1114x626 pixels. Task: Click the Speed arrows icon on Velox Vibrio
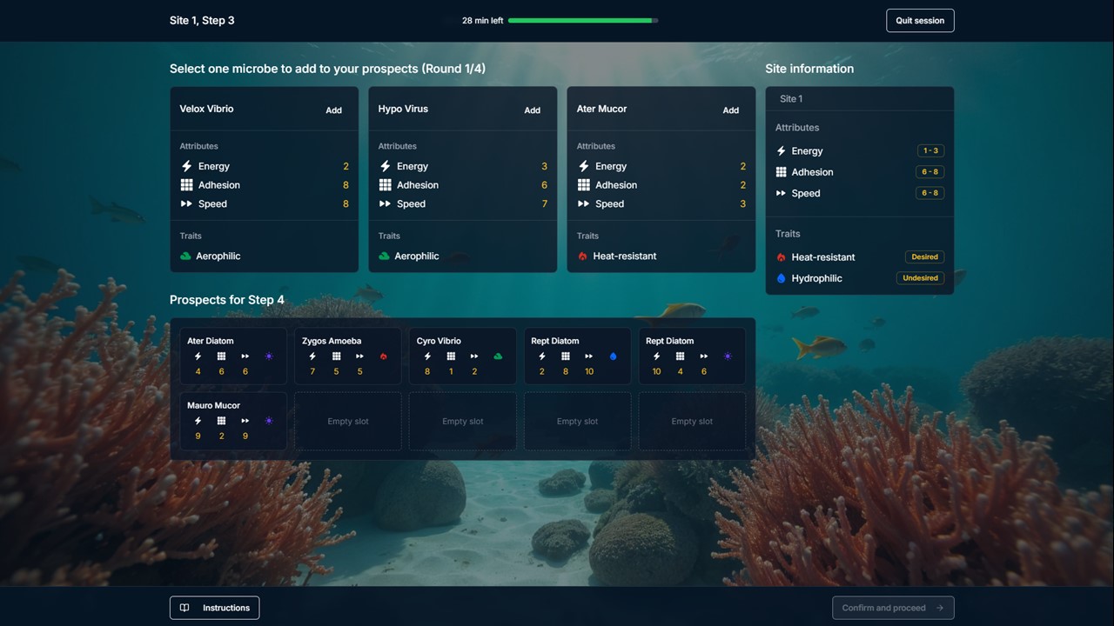[186, 204]
